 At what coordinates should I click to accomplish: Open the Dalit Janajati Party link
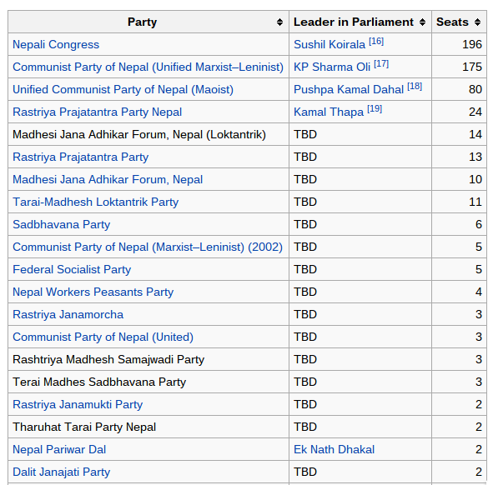[61, 472]
